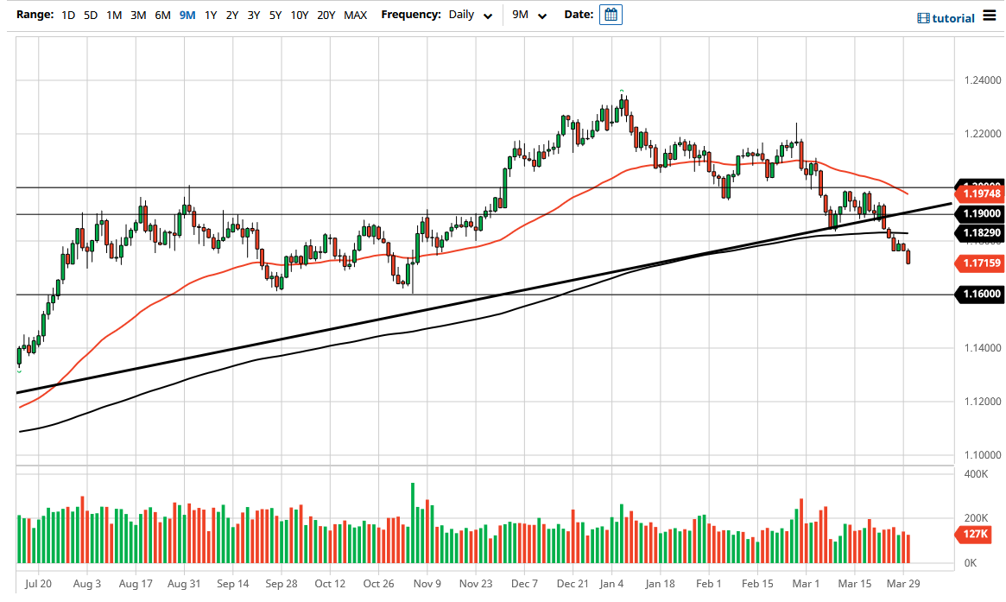1006x602 pixels.
Task: Click the Nov 9 date label
Action: [x=427, y=583]
